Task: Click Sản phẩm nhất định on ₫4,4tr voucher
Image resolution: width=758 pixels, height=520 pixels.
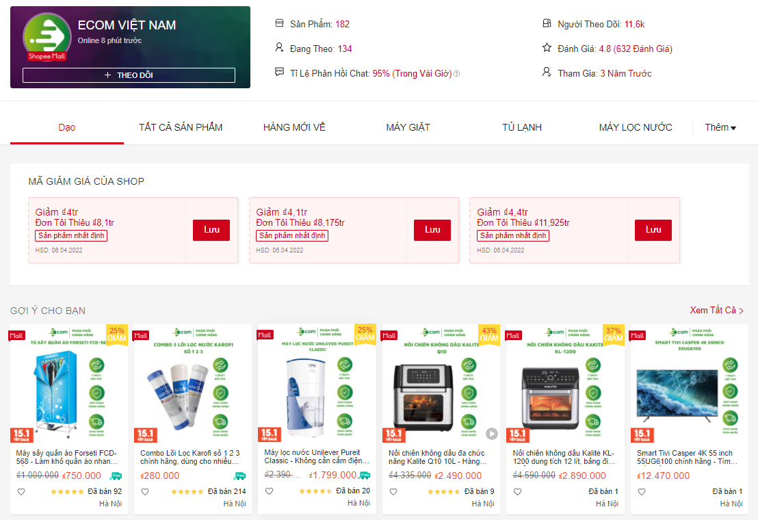Action: [513, 235]
